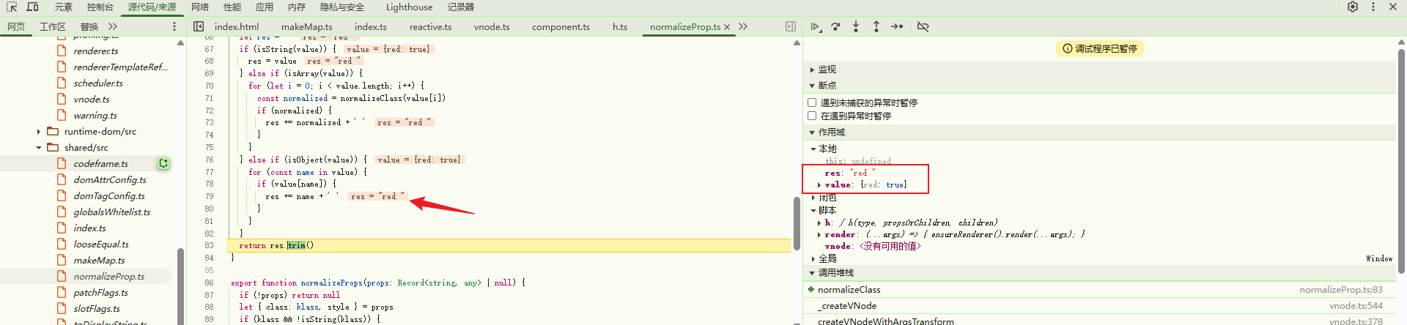Activate the inspect element picker icon
Viewport: 1407px width, 325px height.
click(x=12, y=7)
